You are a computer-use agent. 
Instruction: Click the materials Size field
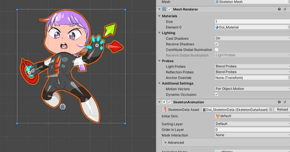252,22
